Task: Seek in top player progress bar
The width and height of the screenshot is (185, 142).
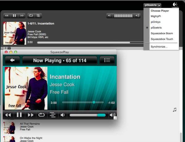Action: coord(90,43)
